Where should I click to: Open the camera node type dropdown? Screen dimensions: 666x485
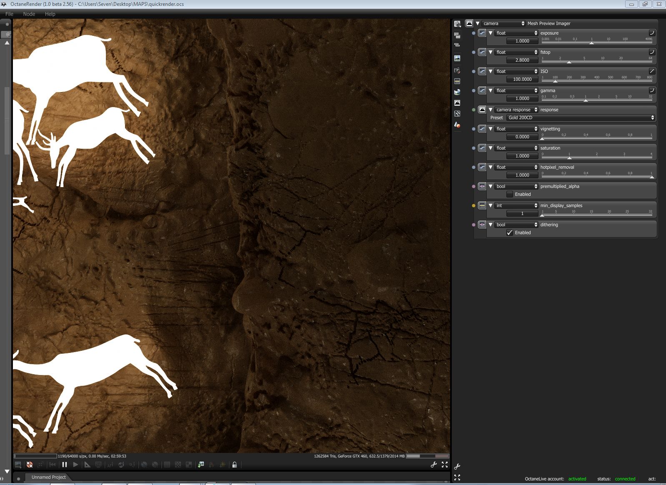(503, 23)
